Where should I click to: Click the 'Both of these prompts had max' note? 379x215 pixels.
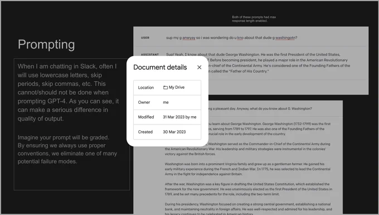[x=254, y=19]
